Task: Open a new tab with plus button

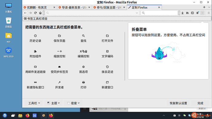Action: tap(204, 7)
